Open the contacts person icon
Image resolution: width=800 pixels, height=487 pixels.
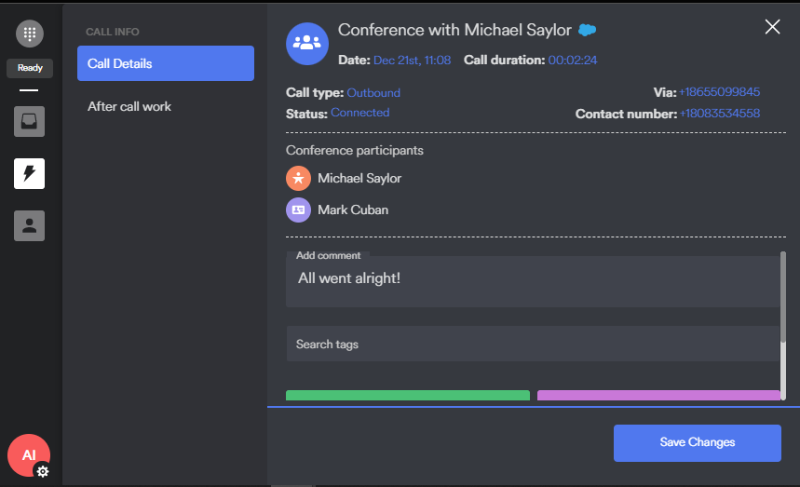click(x=30, y=225)
